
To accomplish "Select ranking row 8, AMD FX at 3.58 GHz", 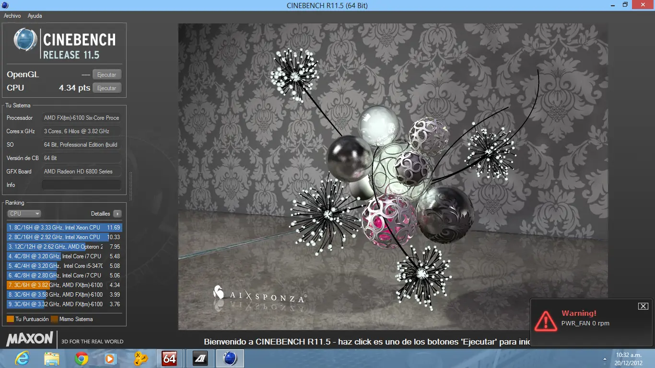I will [64, 295].
